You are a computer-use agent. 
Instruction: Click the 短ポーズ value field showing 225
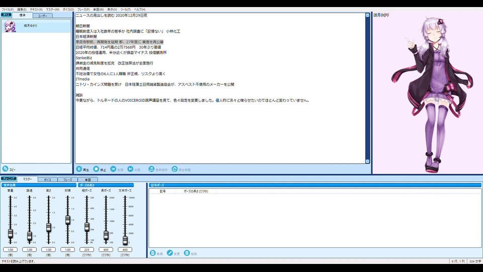(x=87, y=249)
